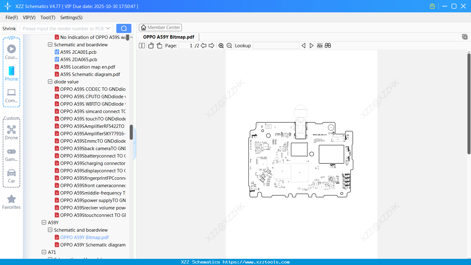Click the yellow VIP briefcase icon
Screen dimensions: 471x265
pos(432,6)
